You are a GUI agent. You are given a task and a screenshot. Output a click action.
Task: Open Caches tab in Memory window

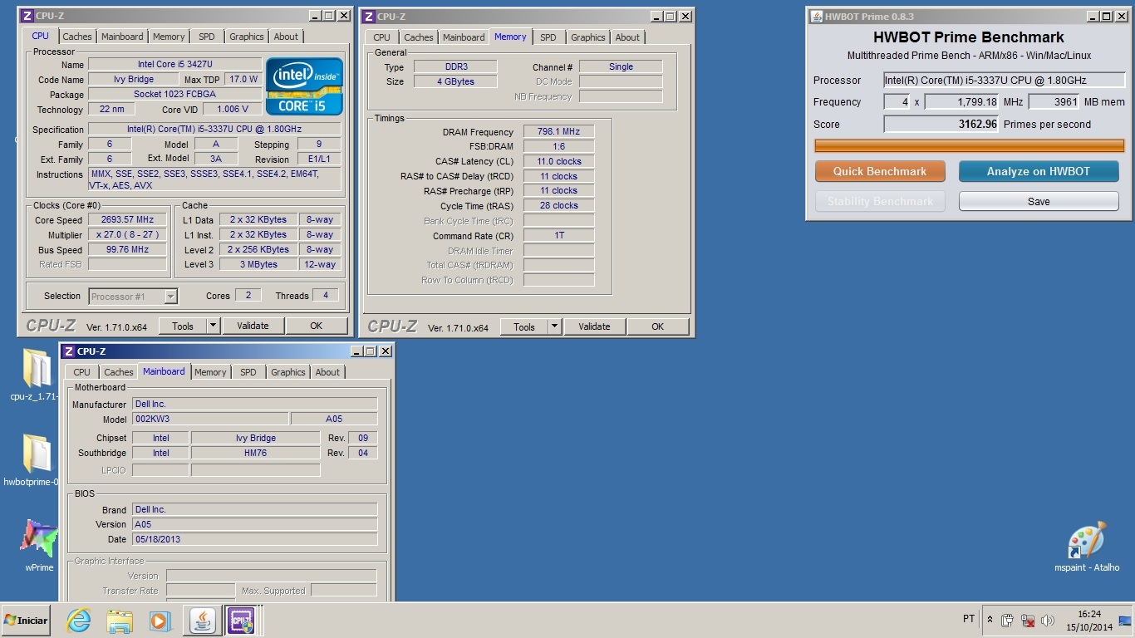point(419,37)
